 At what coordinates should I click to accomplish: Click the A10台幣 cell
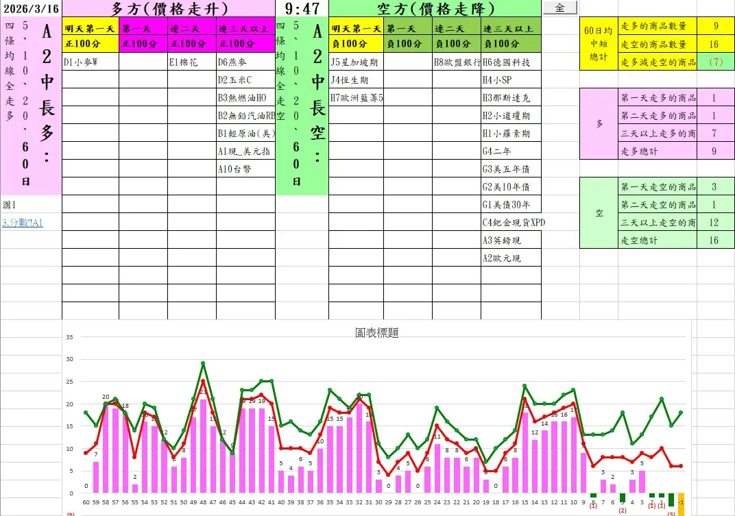(245, 169)
